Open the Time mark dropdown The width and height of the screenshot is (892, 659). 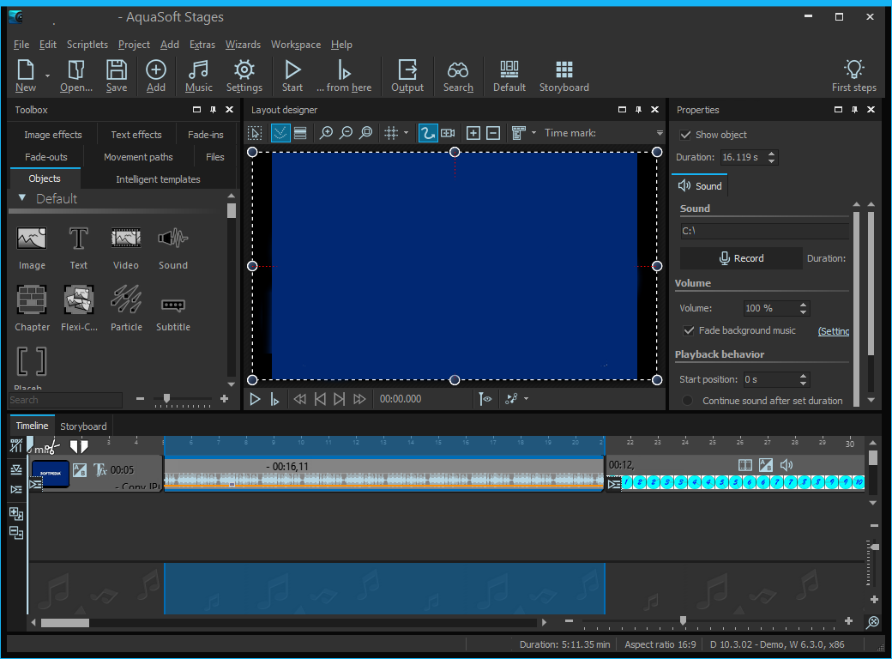(x=659, y=133)
